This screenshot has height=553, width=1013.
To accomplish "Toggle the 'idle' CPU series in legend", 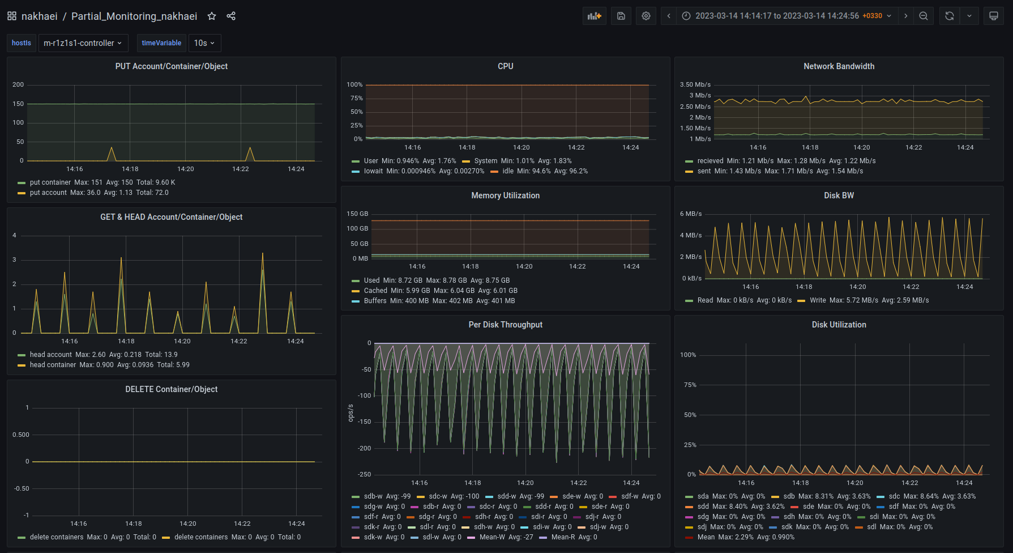I will [508, 171].
